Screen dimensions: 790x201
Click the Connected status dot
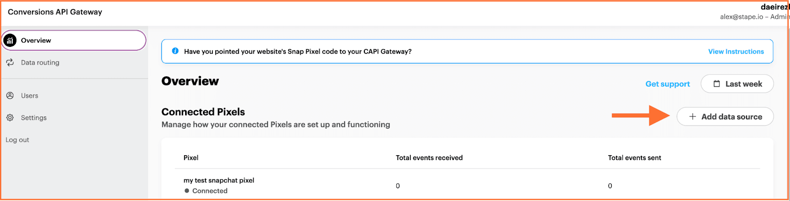tap(187, 191)
